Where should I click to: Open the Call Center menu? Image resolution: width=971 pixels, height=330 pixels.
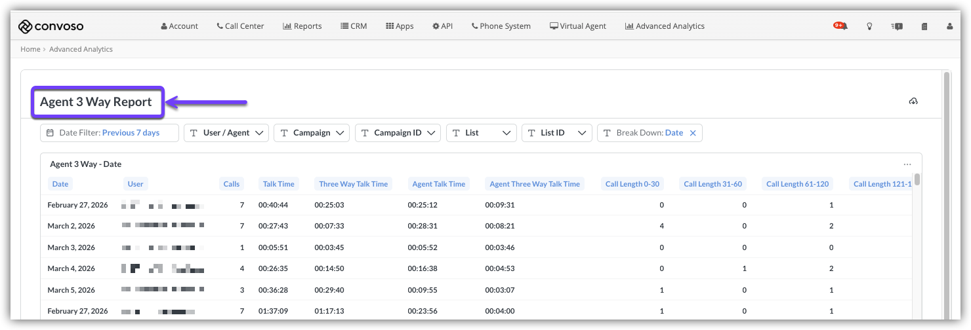(x=240, y=26)
